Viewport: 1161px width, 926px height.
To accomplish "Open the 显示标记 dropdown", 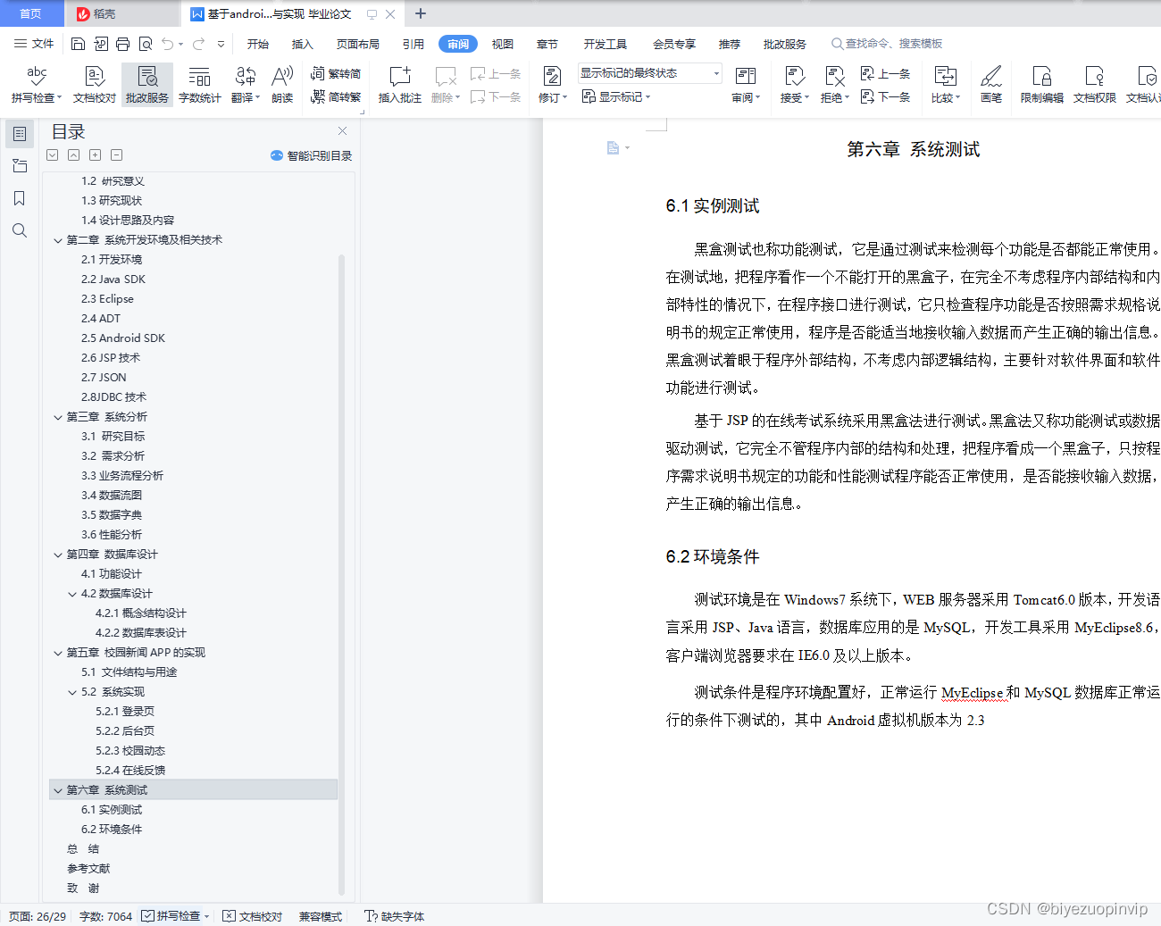I will pyautogui.click(x=616, y=96).
